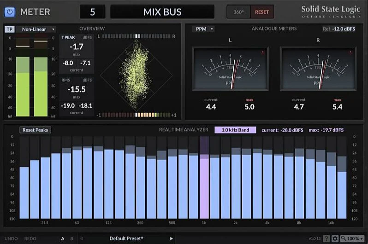Open the Non-Linear scale dropdown
This screenshot has height=244, width=368.
(x=36, y=29)
